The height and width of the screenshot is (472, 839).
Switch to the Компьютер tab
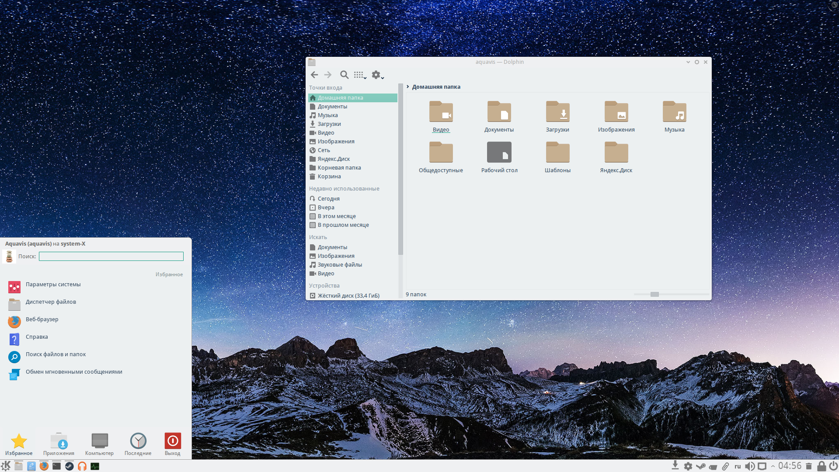pos(99,444)
